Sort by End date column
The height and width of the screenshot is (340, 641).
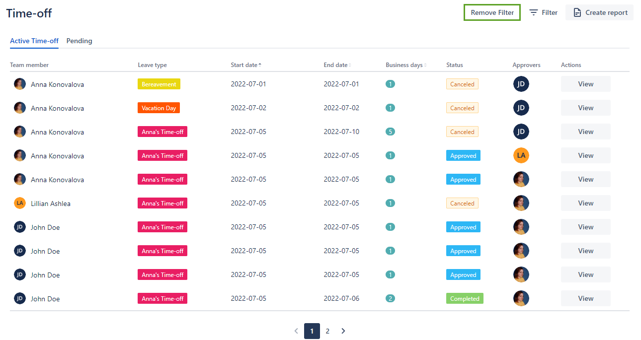pos(337,65)
